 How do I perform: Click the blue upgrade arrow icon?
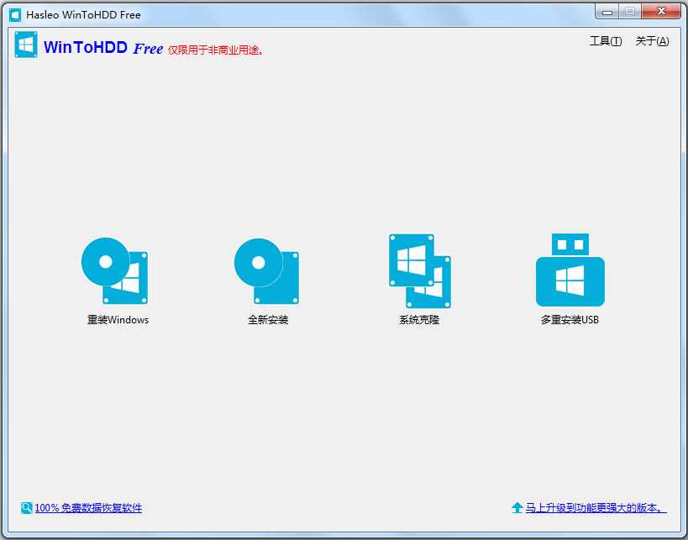coord(517,508)
